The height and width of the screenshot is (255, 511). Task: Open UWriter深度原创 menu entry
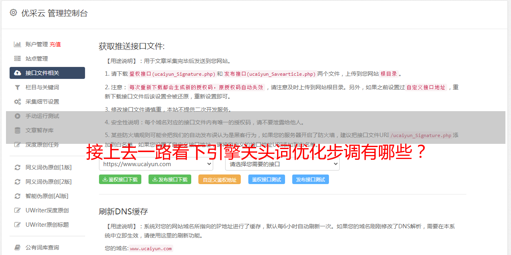47,210
